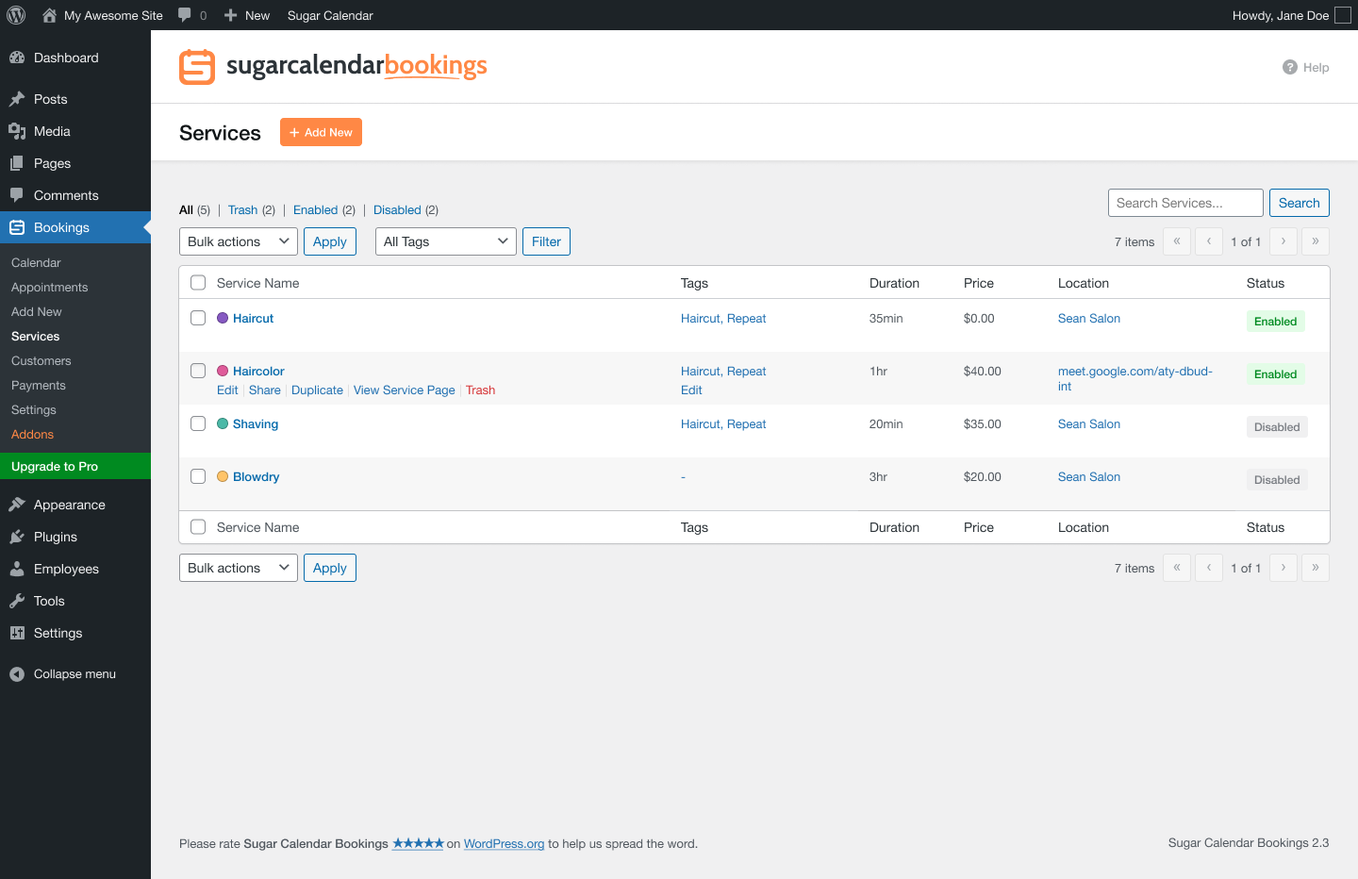Click the user avatar next to Jane Doe
The width and height of the screenshot is (1358, 879).
pyautogui.click(x=1343, y=15)
